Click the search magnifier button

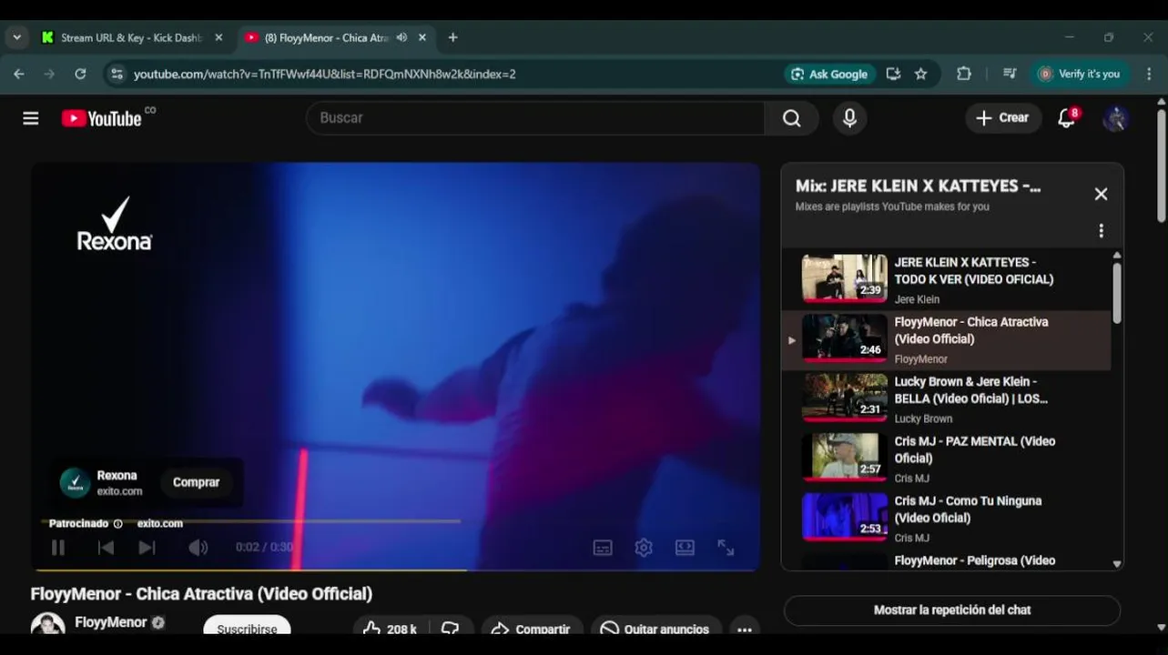click(x=792, y=118)
